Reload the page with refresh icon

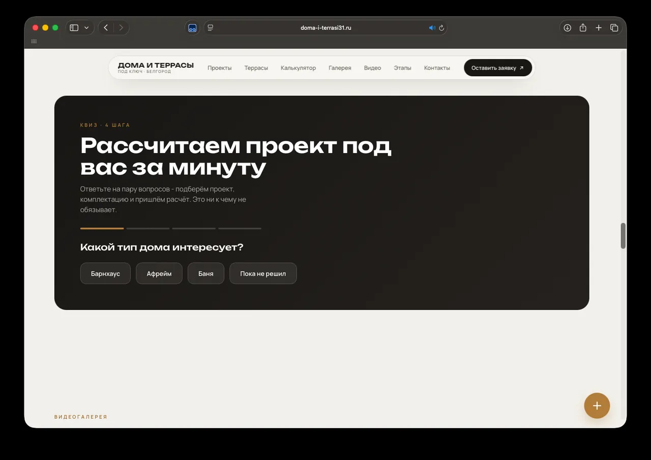click(441, 28)
